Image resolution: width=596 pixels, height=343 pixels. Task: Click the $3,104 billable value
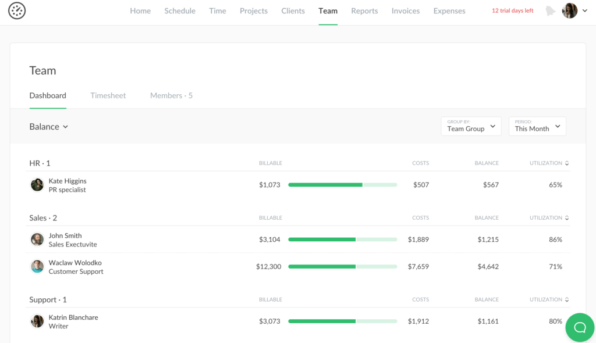(269, 240)
